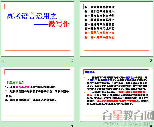This screenshot has width=154, height=127.
Task: Click the last red line on slide 2
Action: pos(99,37)
